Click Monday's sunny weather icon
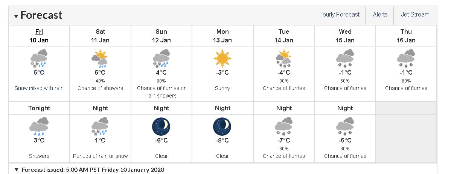 click(222, 58)
